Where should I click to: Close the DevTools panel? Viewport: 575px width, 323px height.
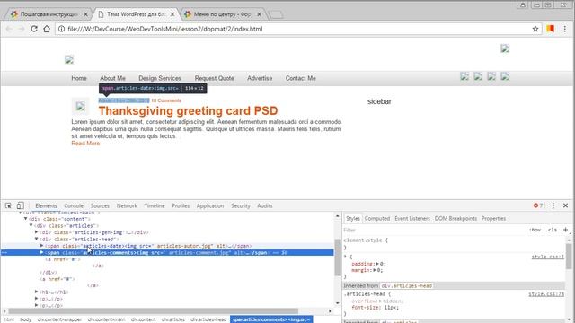click(x=565, y=205)
